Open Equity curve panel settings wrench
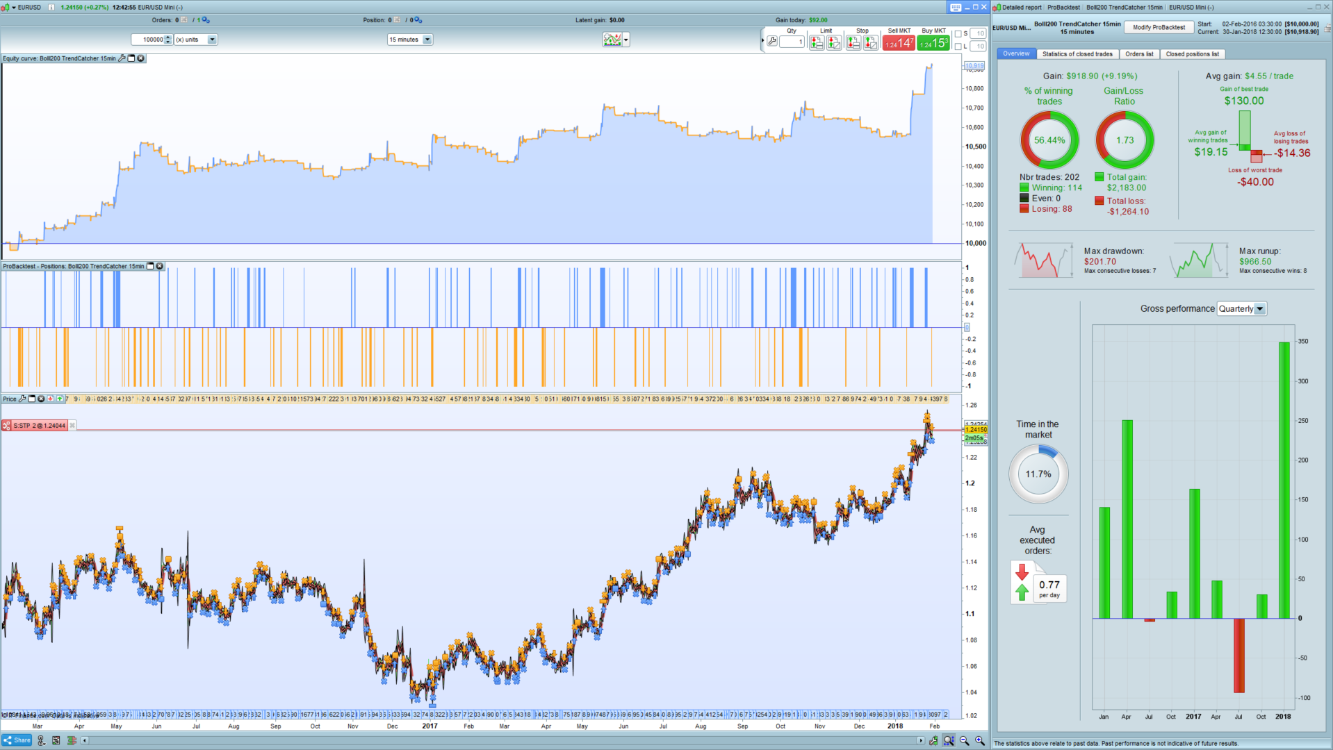Viewport: 1333px width, 750px height. (122, 58)
